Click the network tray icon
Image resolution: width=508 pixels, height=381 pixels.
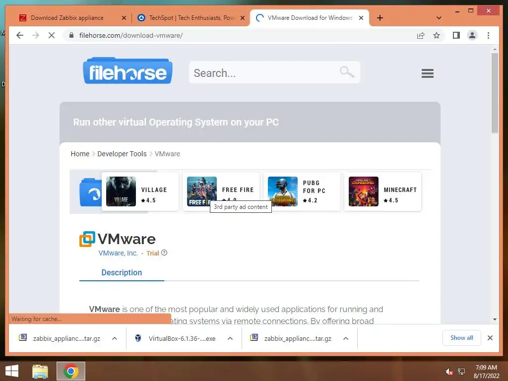point(461,372)
